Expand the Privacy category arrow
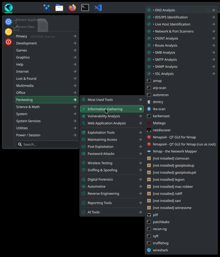This screenshot has height=257, width=220. 75,36
